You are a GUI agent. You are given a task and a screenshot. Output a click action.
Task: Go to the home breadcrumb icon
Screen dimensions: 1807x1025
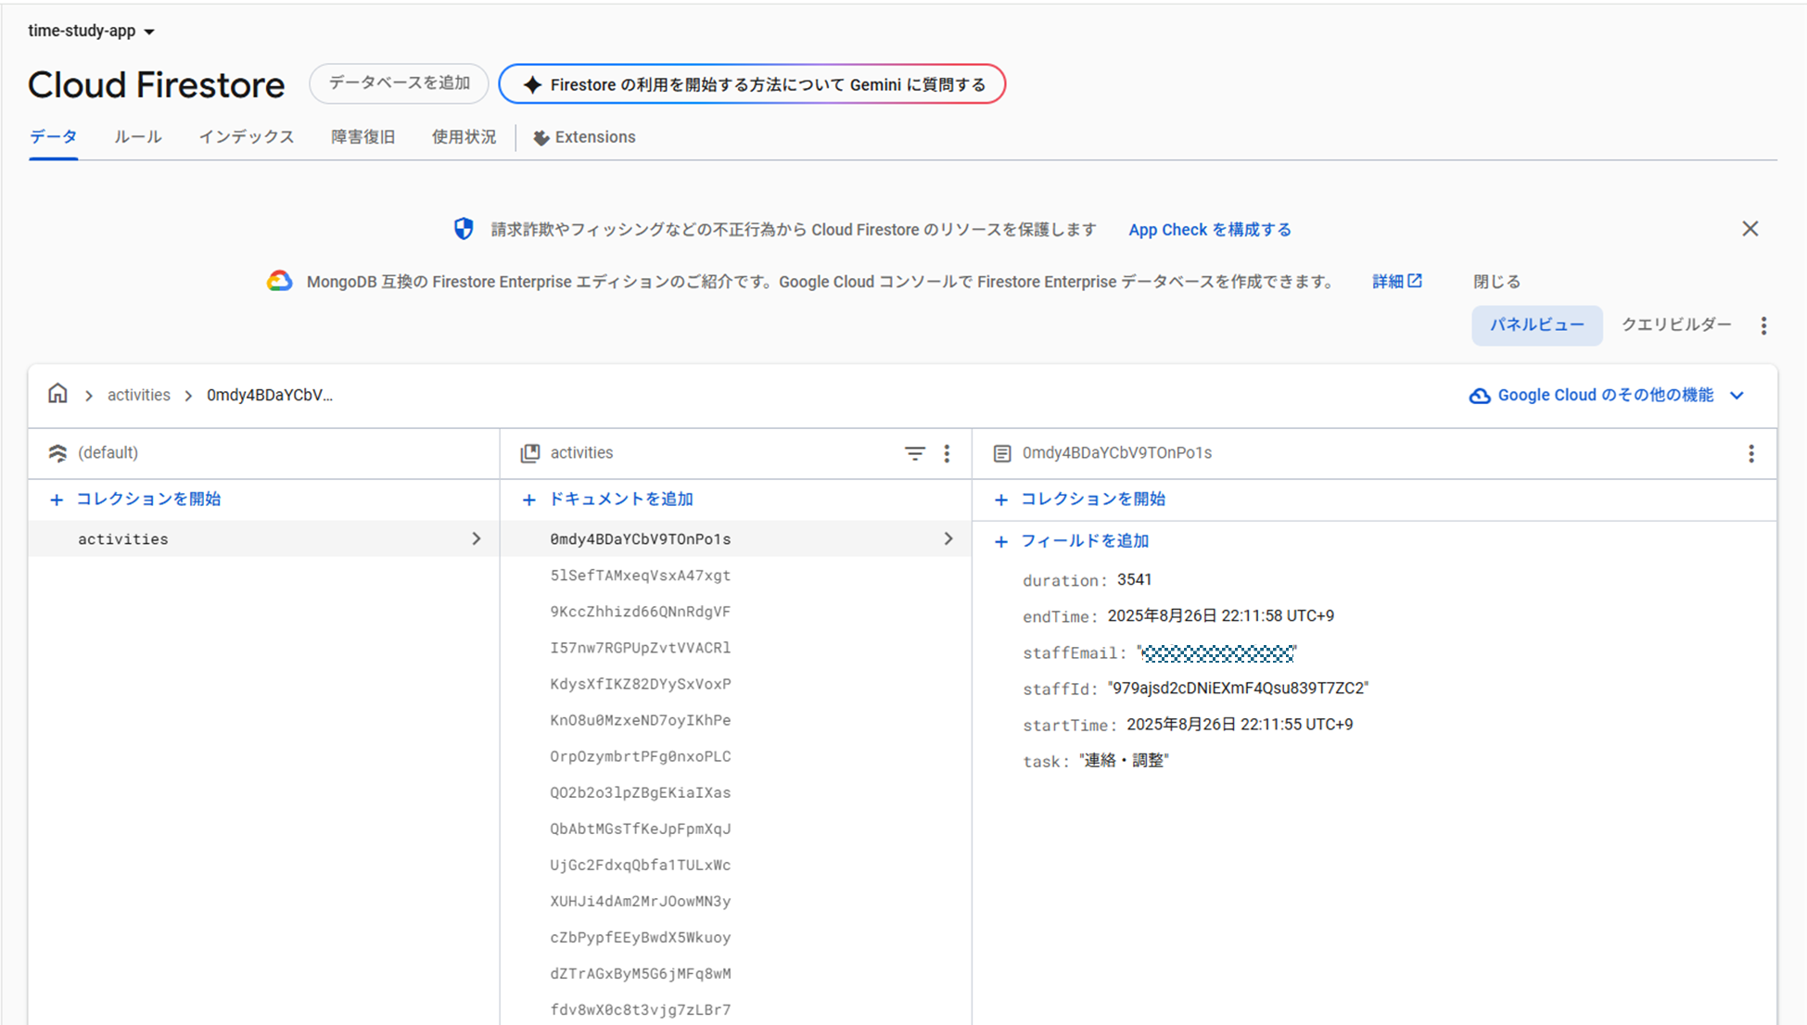coord(57,394)
